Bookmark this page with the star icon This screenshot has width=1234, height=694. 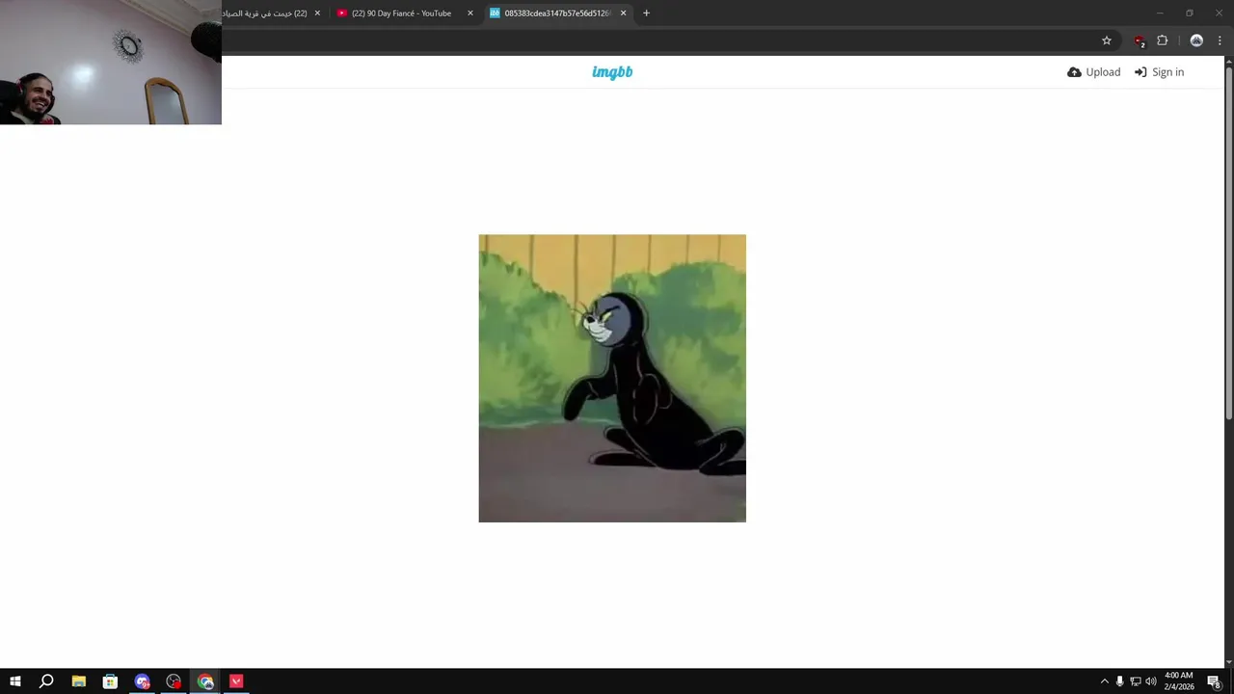[x=1107, y=40]
